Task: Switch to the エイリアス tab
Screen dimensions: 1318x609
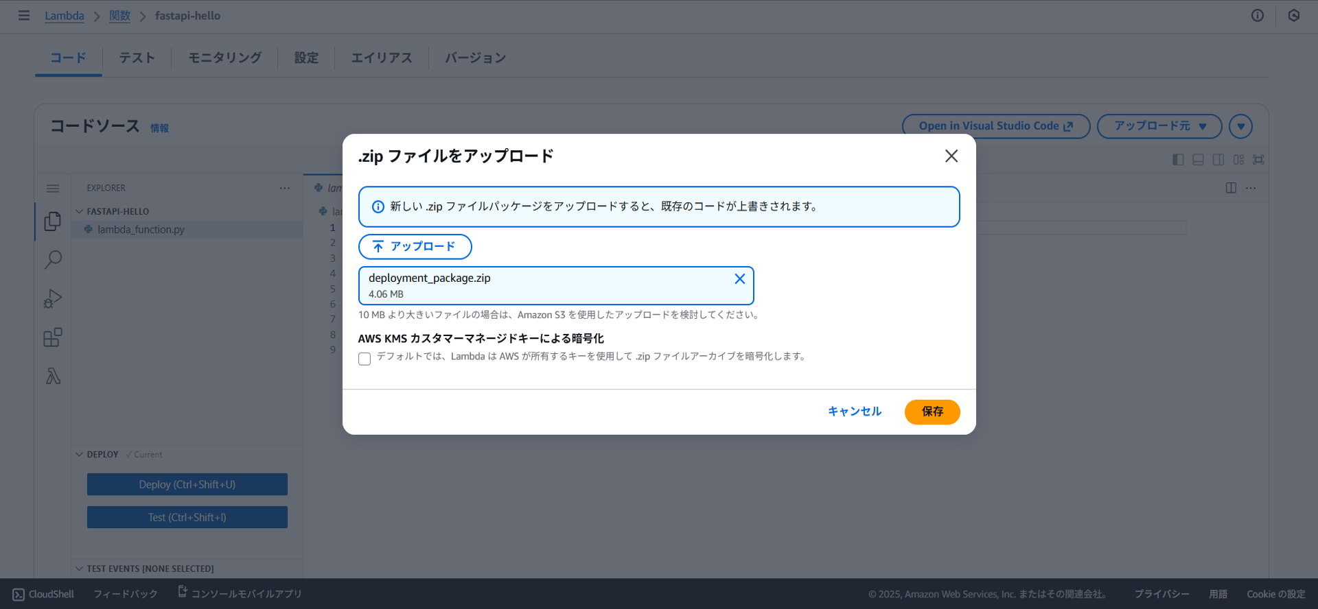Action: coord(382,58)
